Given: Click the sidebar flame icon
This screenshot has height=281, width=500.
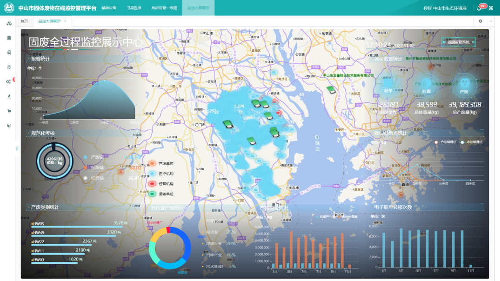Looking at the screenshot, I should click(9, 96).
